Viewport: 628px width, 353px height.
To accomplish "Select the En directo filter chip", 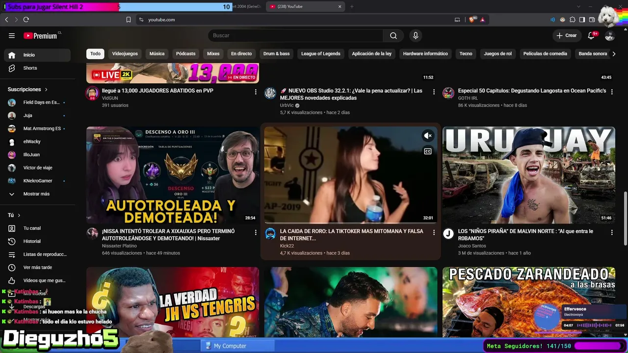I will (x=241, y=54).
